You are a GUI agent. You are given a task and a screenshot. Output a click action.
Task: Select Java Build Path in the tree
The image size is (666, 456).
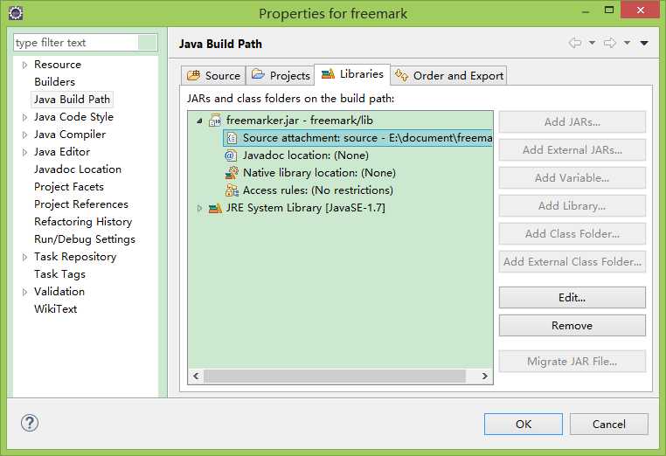tap(72, 100)
